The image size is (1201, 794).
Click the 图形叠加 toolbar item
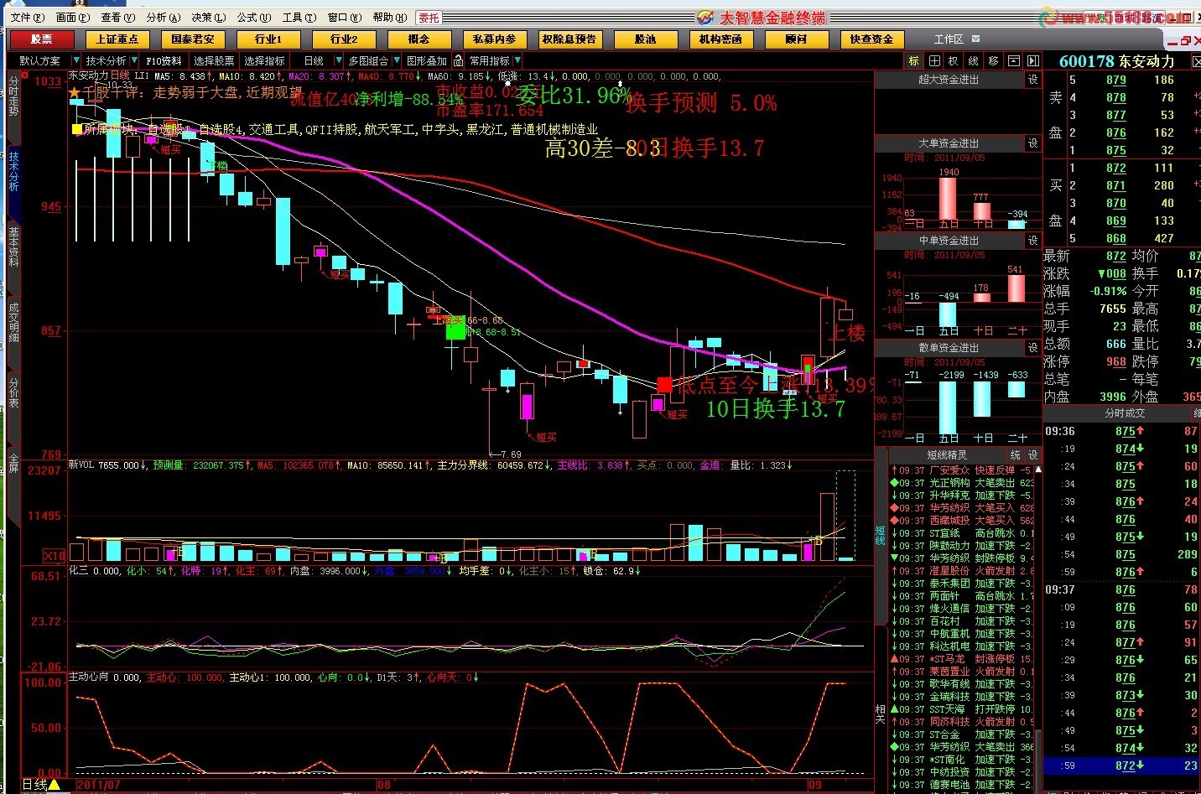427,61
